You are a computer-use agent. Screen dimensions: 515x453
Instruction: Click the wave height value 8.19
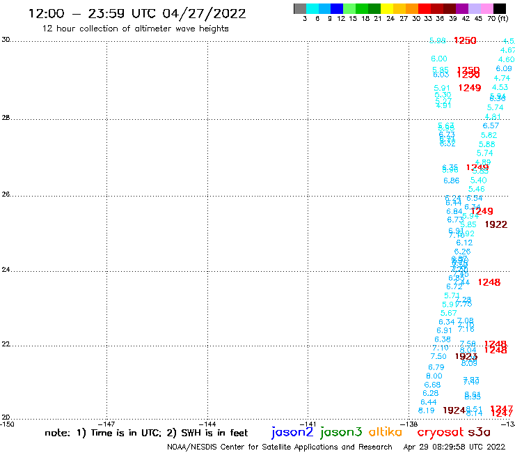click(x=427, y=410)
